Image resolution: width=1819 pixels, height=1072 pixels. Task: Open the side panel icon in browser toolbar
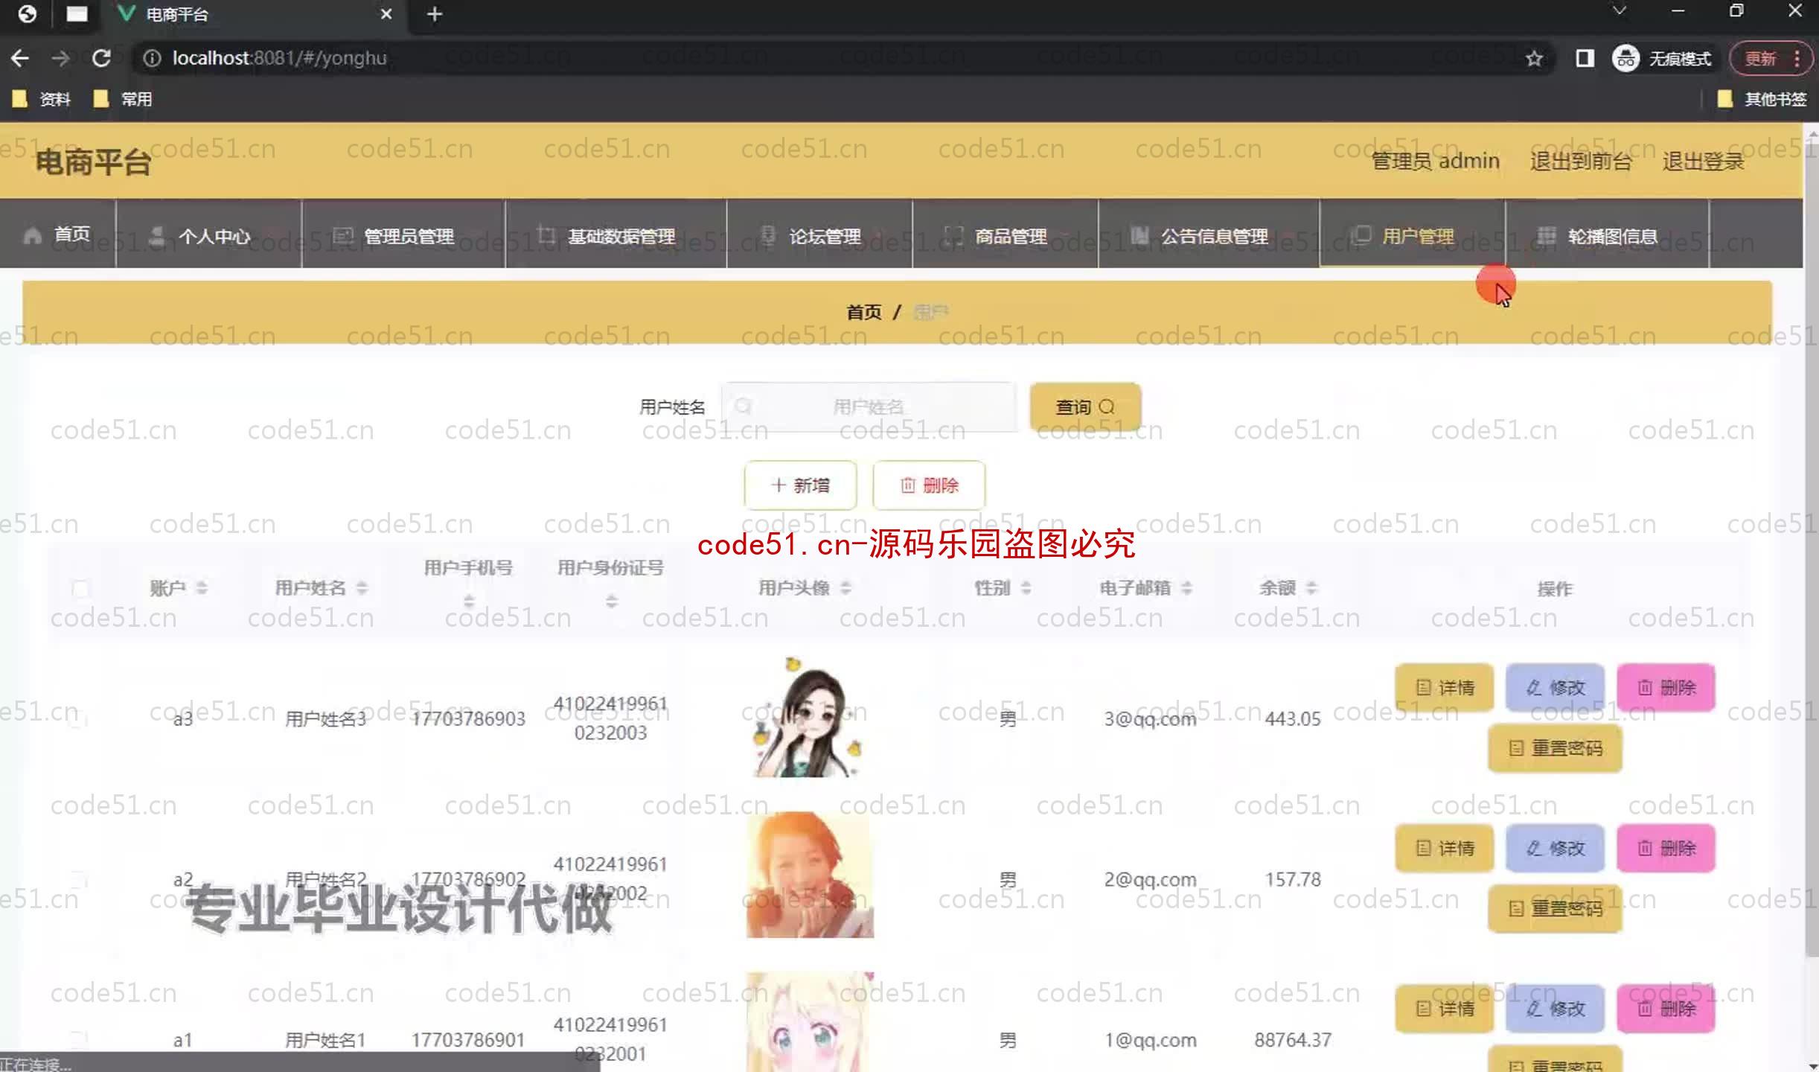click(1585, 58)
